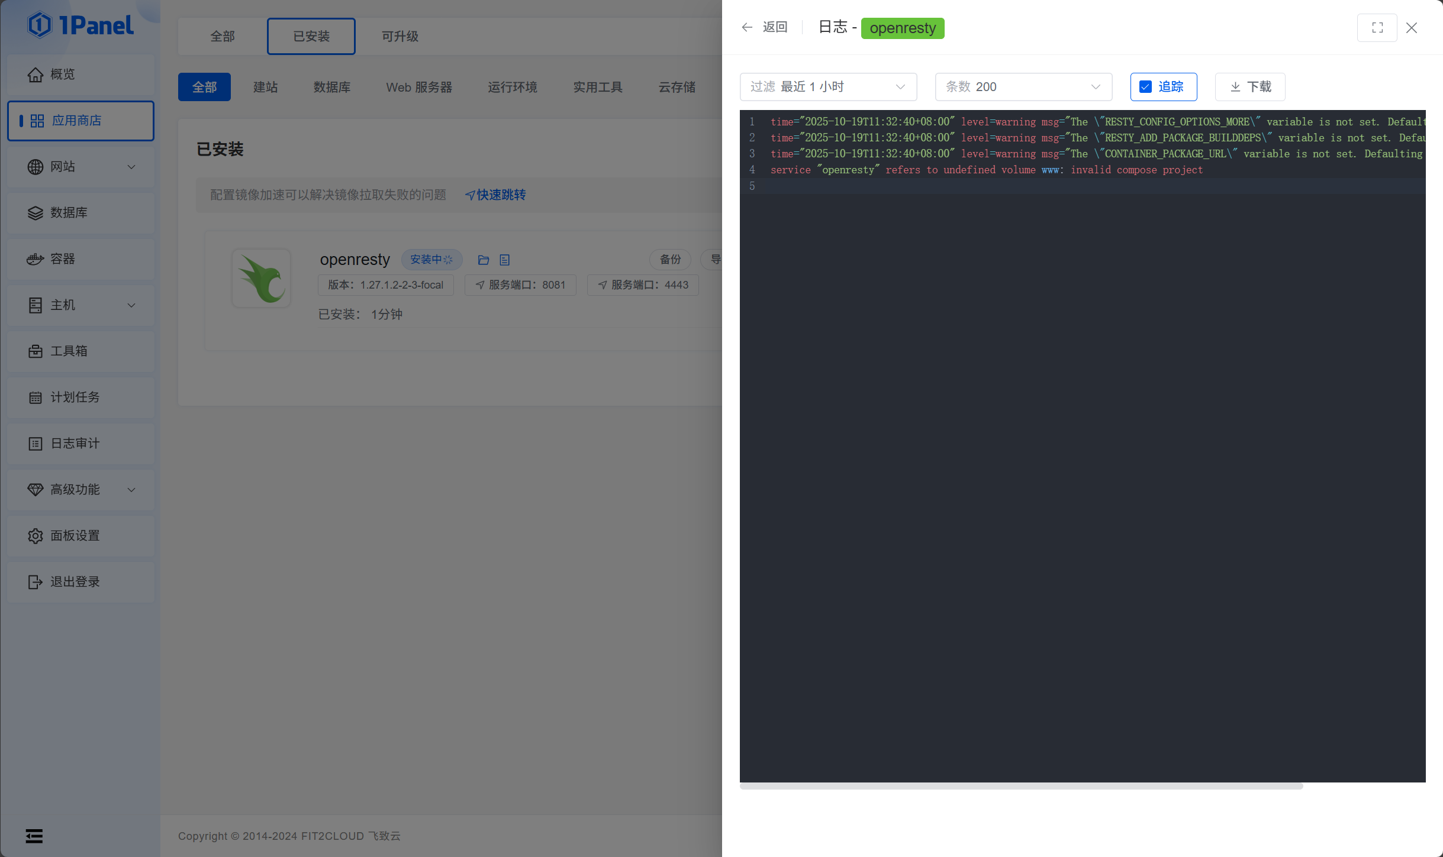Click the 快速跳转 quick jump link
Screen dimensions: 1443x857
coord(495,195)
